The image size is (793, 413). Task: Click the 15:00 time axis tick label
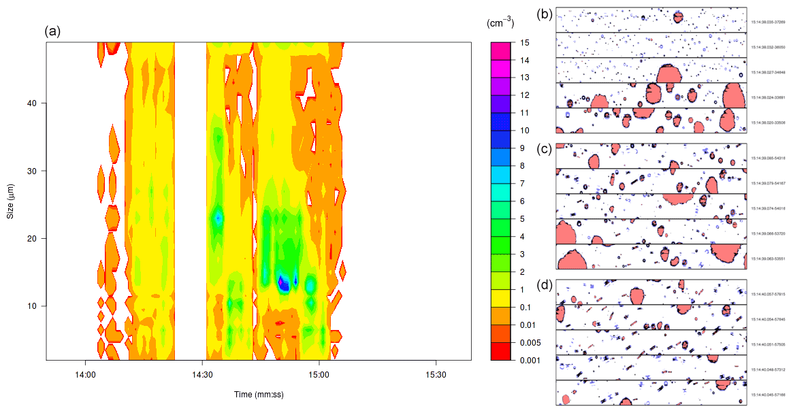click(x=319, y=374)
